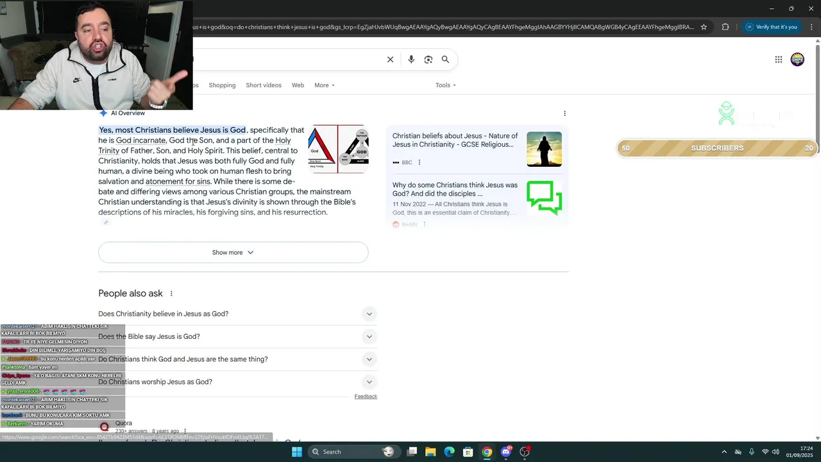Screen dimensions: 821x462
Task: Click the magnifier search submit icon
Action: coord(445,60)
